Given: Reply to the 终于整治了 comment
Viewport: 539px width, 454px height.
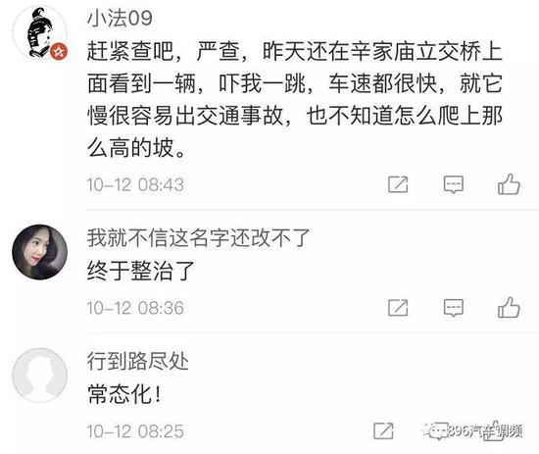Looking at the screenshot, I should coord(454,308).
